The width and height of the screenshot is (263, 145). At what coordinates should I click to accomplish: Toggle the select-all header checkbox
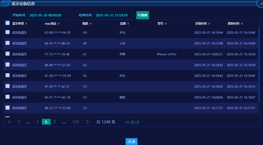[x=8, y=23]
